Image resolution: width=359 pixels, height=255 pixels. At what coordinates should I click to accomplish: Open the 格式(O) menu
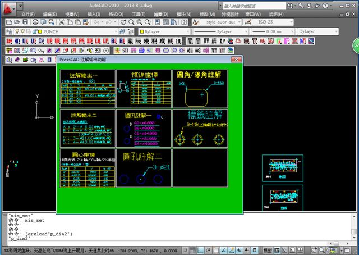[x=116, y=14]
